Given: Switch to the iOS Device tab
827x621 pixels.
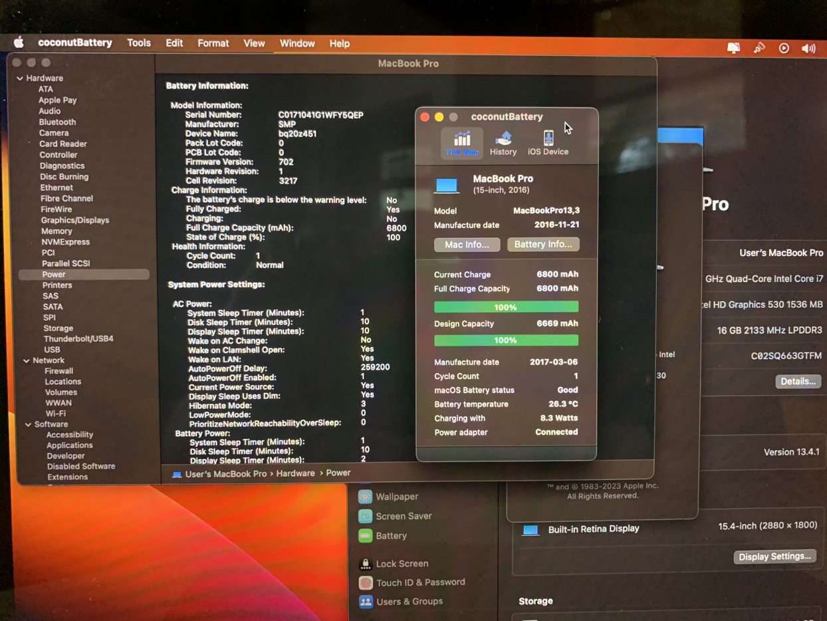Looking at the screenshot, I should [x=548, y=144].
